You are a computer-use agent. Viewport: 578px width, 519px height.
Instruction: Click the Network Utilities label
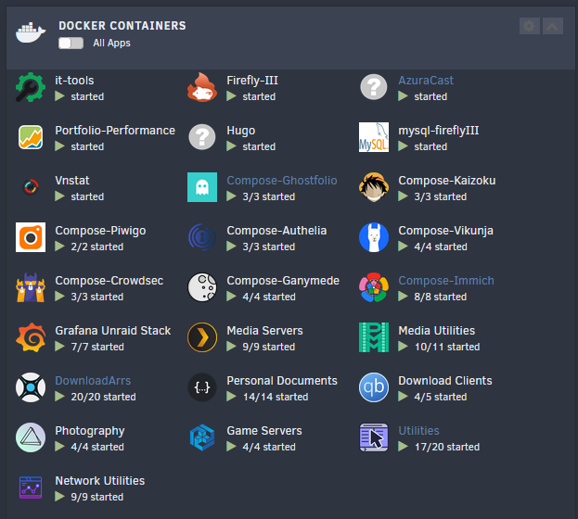(x=99, y=481)
